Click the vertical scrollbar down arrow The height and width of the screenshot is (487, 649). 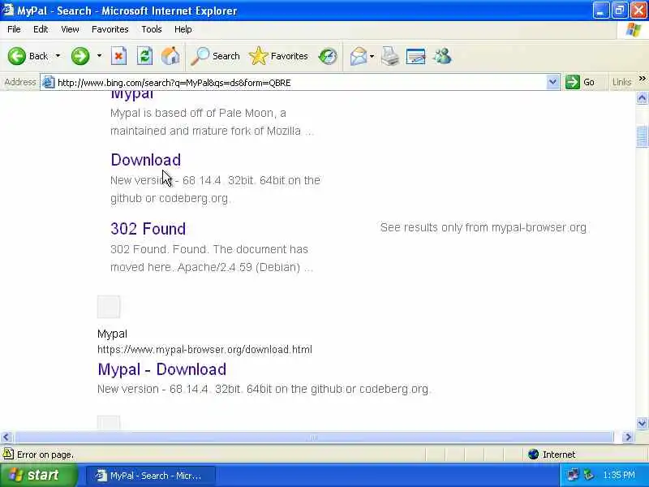(642, 423)
